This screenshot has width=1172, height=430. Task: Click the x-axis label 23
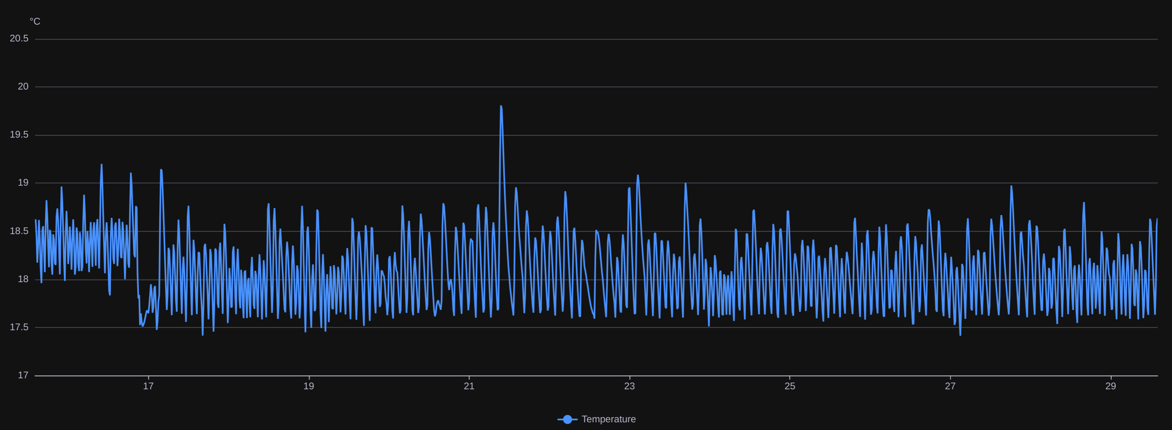click(630, 386)
